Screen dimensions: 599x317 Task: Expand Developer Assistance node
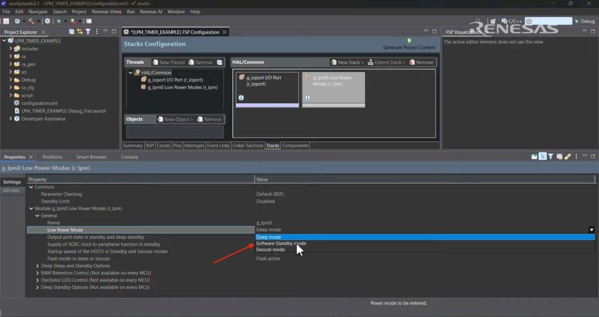pos(11,119)
